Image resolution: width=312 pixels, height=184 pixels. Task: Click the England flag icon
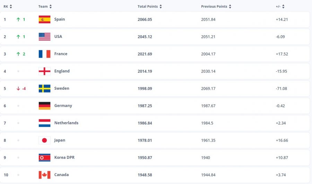tap(44, 71)
